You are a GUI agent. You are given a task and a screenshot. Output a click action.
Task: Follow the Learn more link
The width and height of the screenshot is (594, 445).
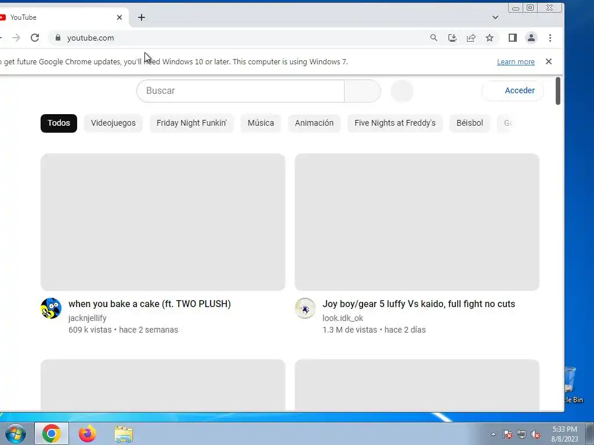point(516,61)
